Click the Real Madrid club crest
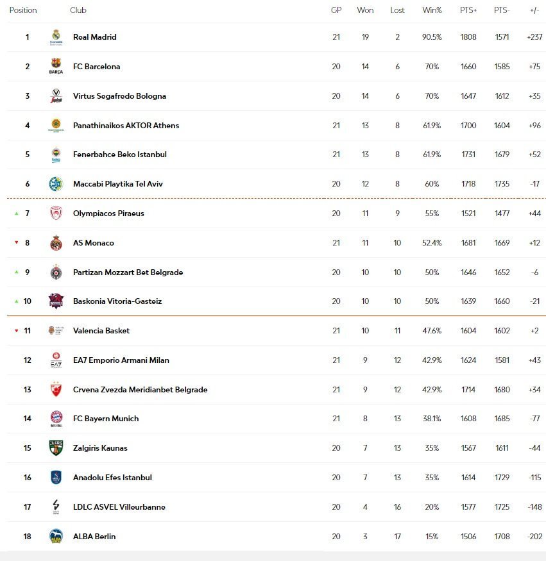 [x=56, y=37]
